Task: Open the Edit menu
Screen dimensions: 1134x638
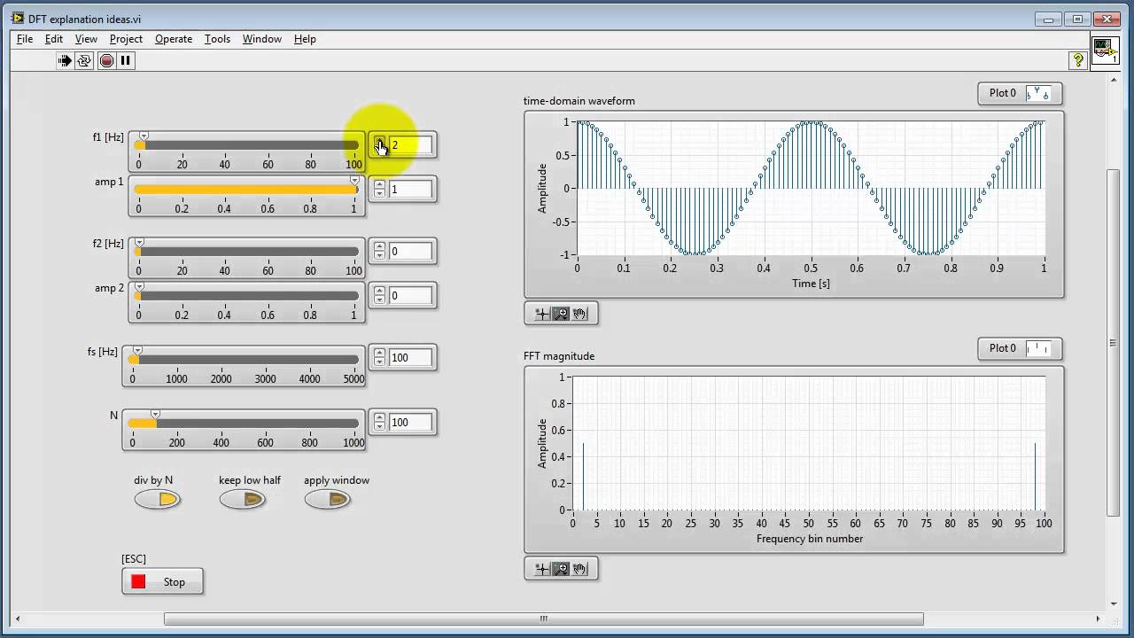Action: (x=54, y=39)
